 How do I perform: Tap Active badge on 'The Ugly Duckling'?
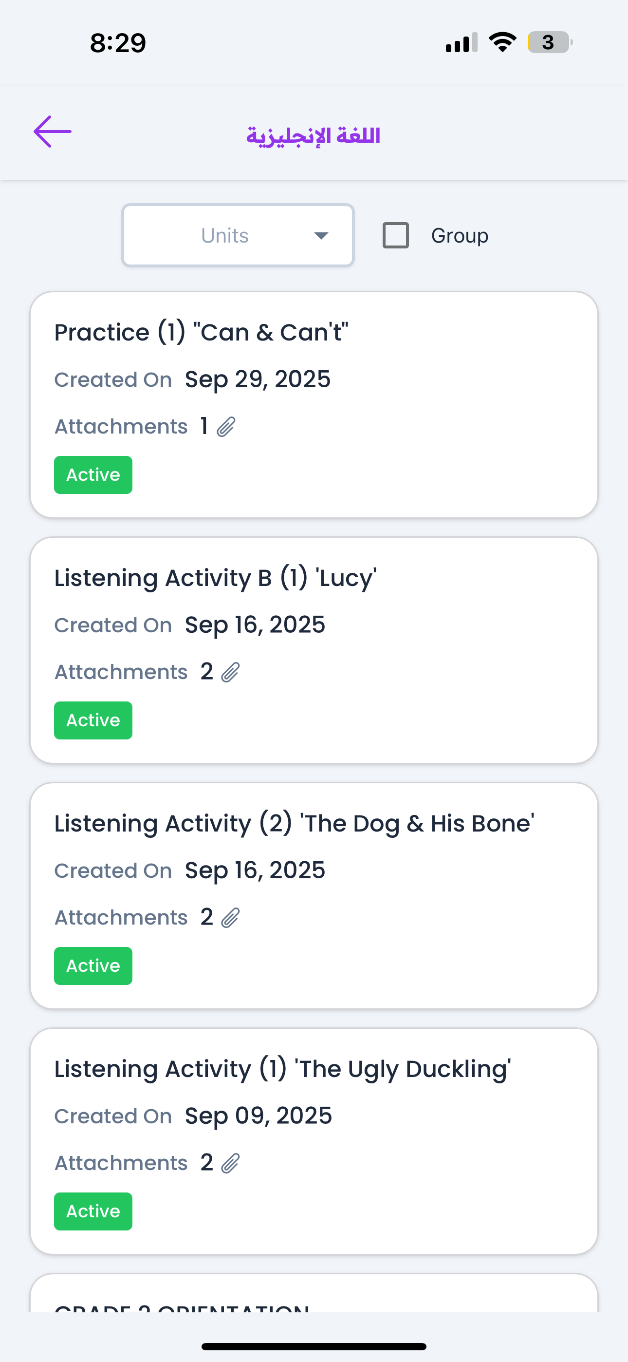pos(93,1211)
